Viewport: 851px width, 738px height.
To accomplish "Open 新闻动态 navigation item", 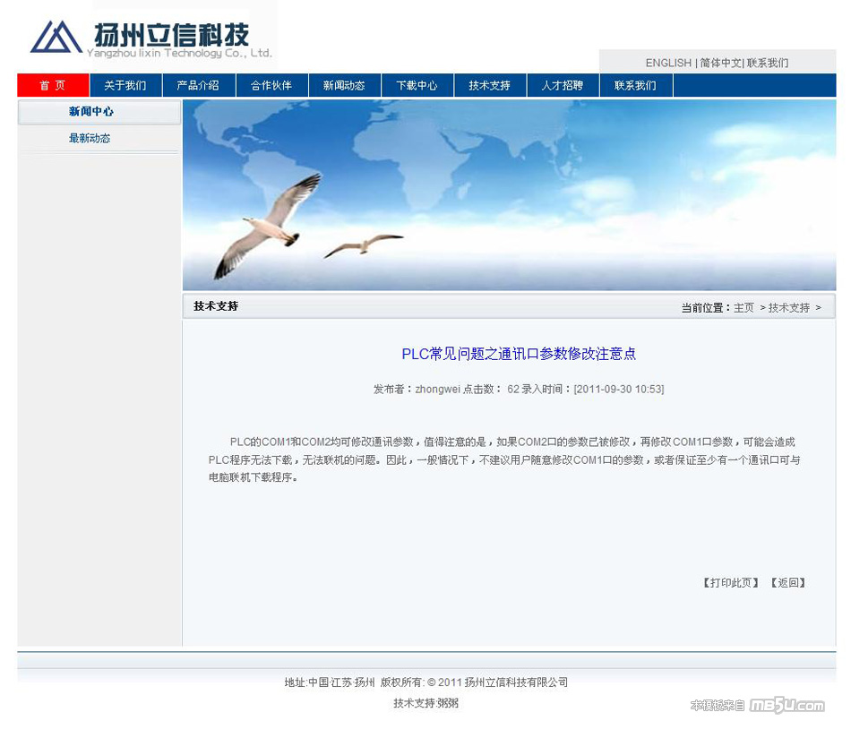I will point(344,86).
